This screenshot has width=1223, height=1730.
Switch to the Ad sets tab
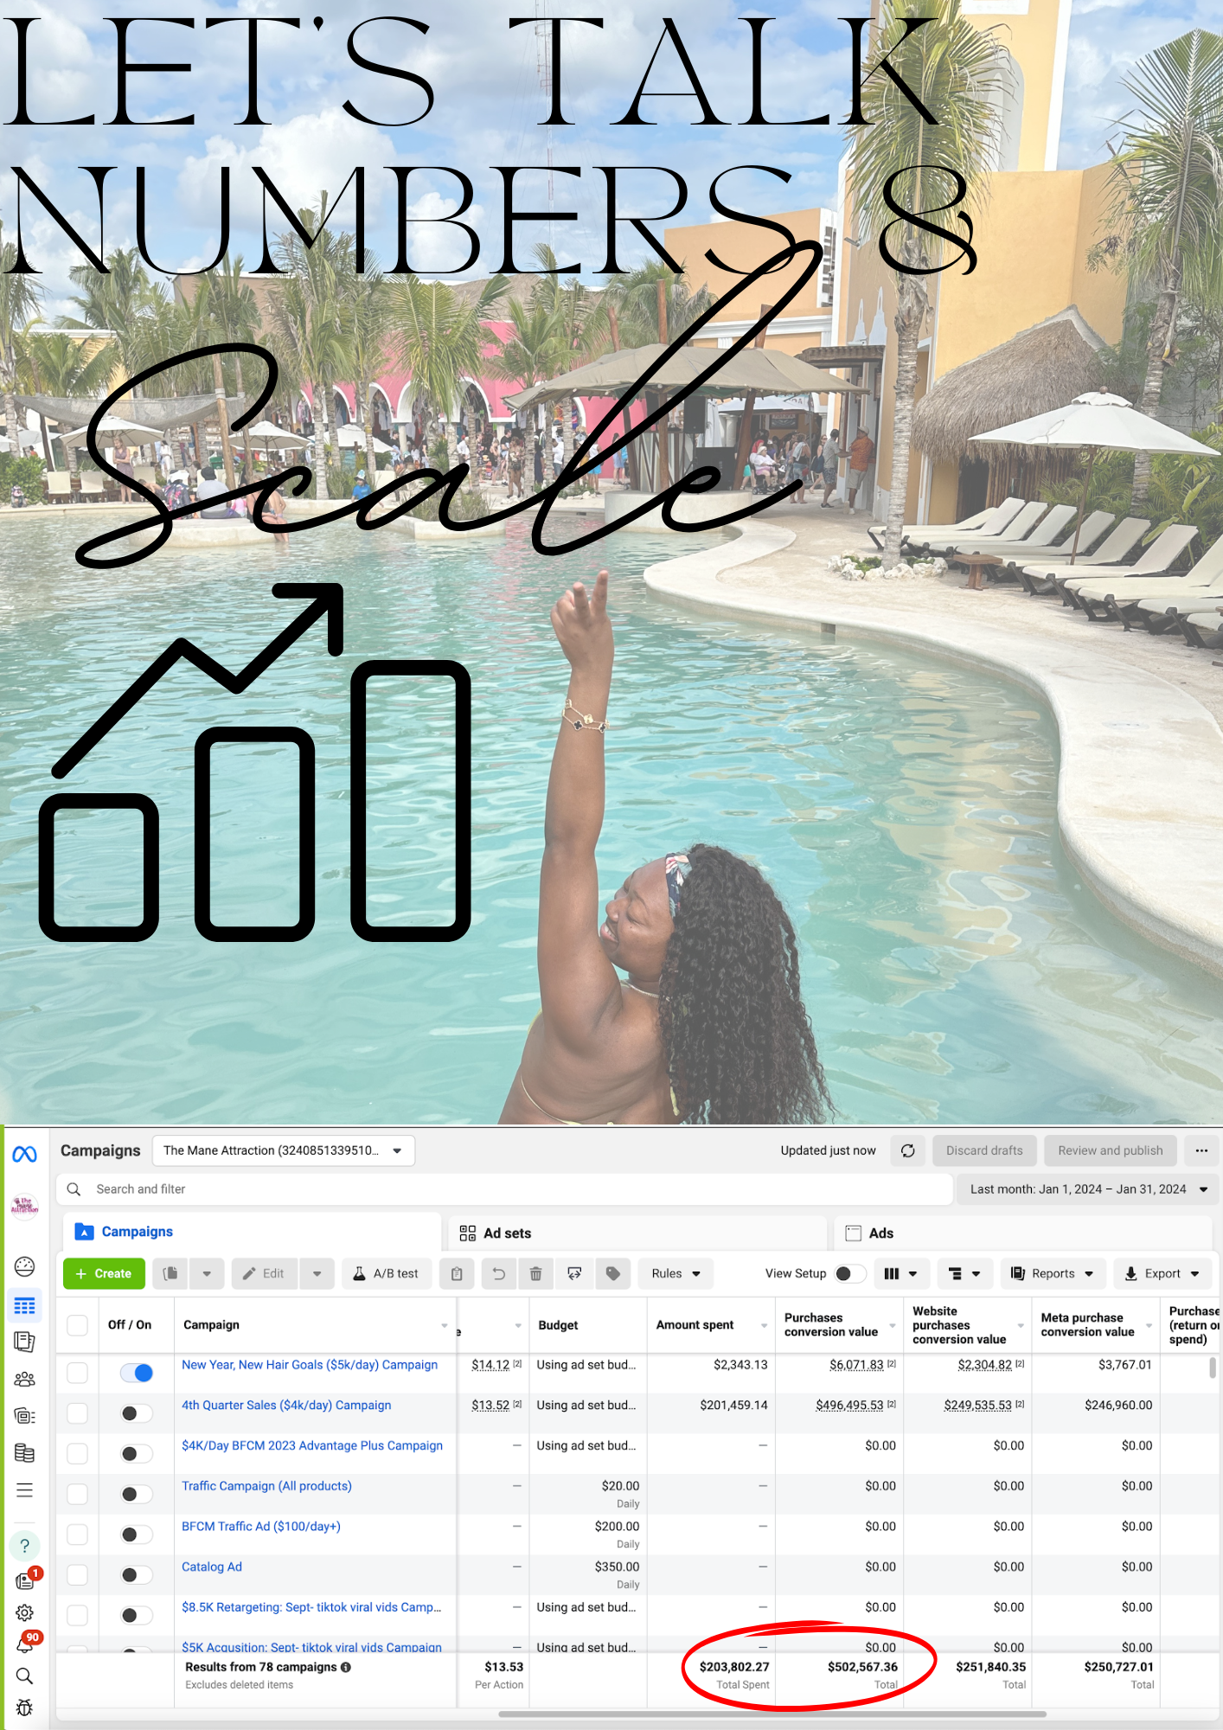(x=507, y=1233)
